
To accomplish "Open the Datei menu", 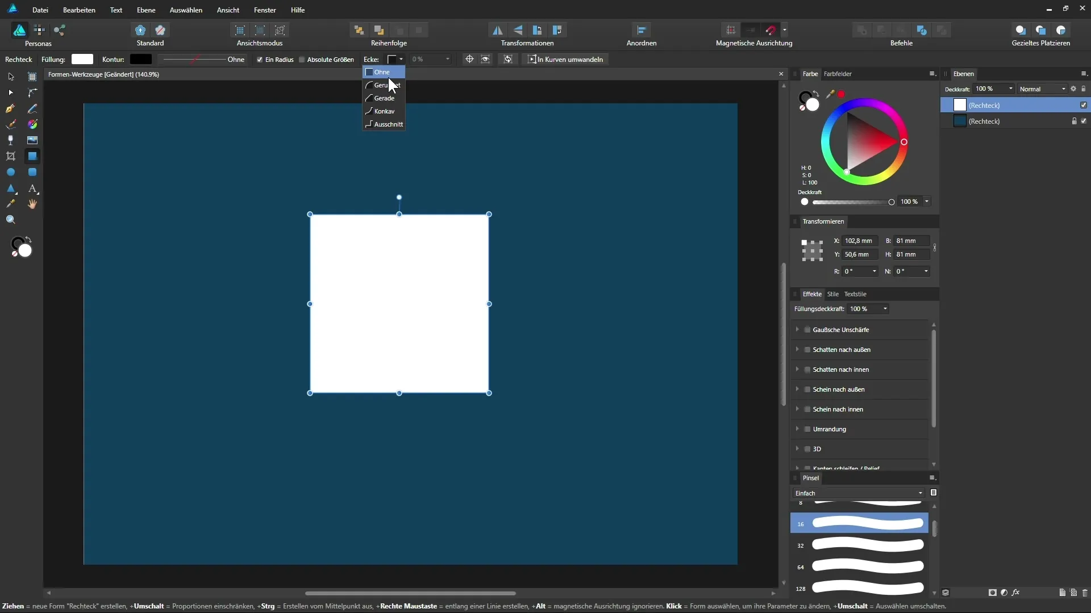I will pos(40,10).
